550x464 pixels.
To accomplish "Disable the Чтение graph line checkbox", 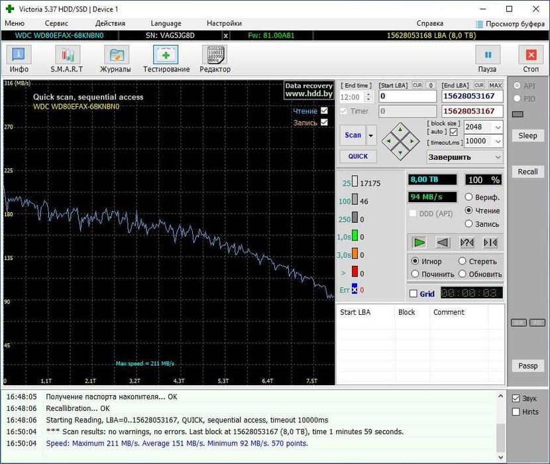I will tap(324, 111).
